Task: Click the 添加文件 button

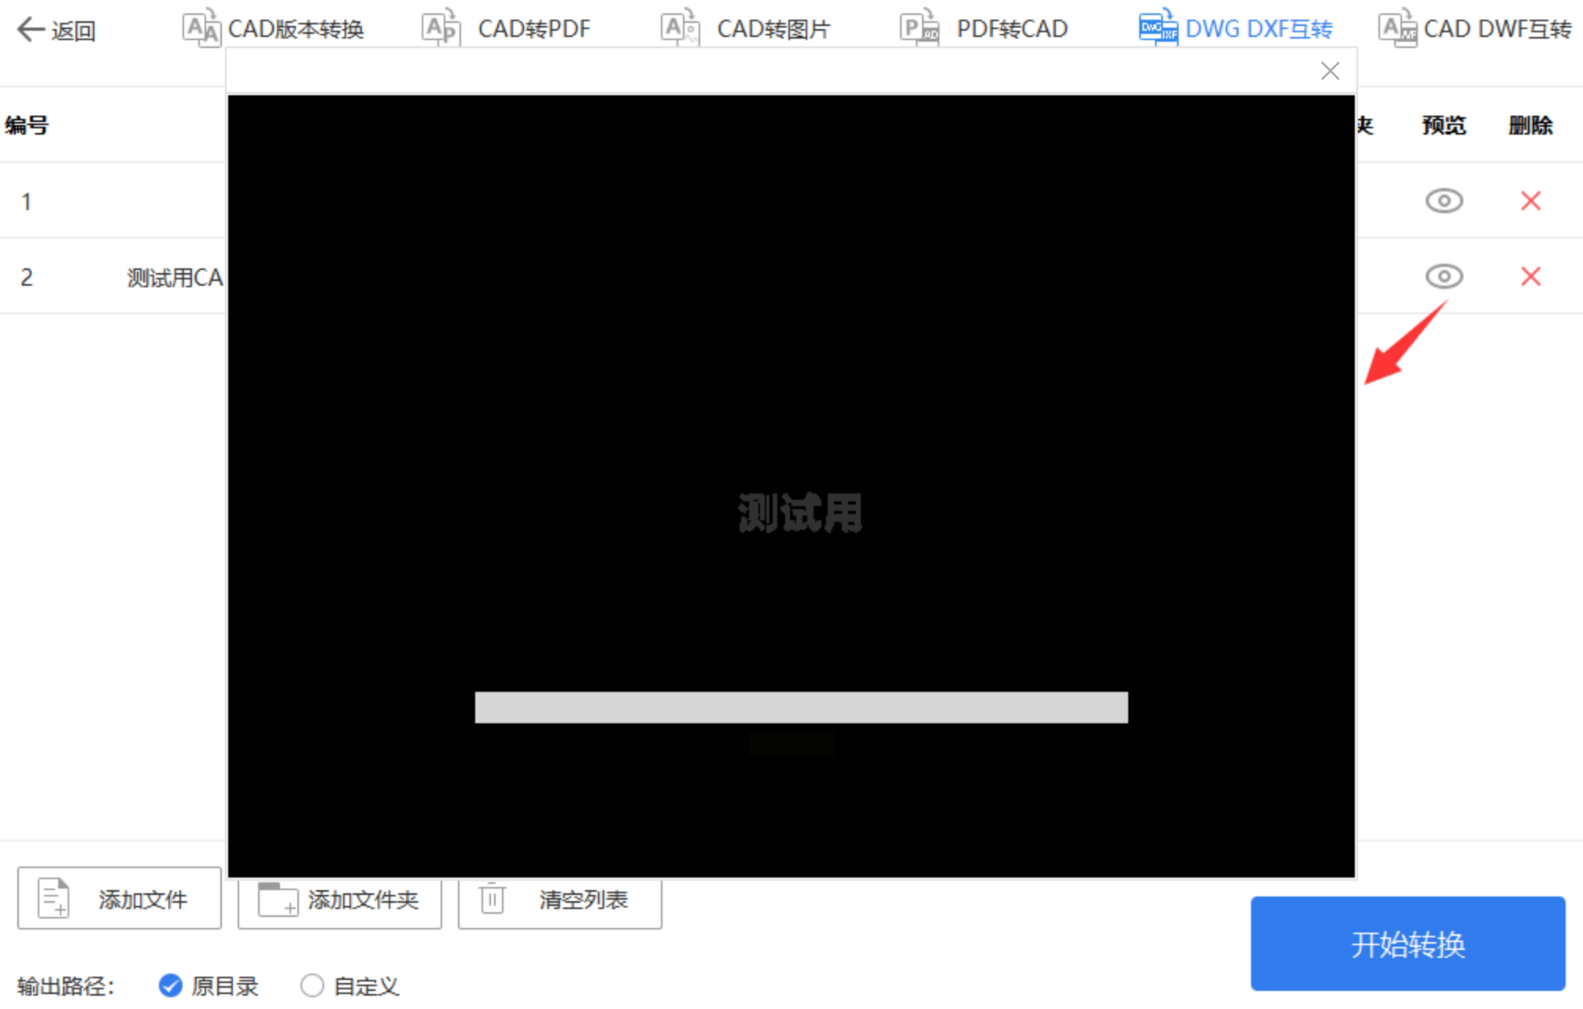Action: coord(119,899)
